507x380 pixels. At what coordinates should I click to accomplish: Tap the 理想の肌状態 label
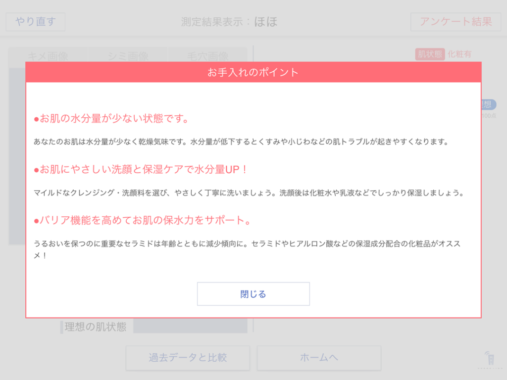click(96, 327)
